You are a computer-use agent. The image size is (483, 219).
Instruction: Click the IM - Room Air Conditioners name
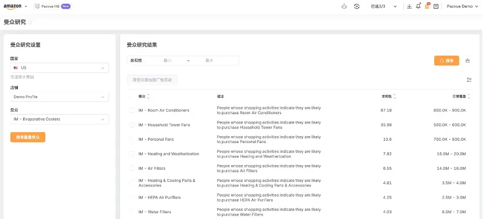tap(164, 111)
